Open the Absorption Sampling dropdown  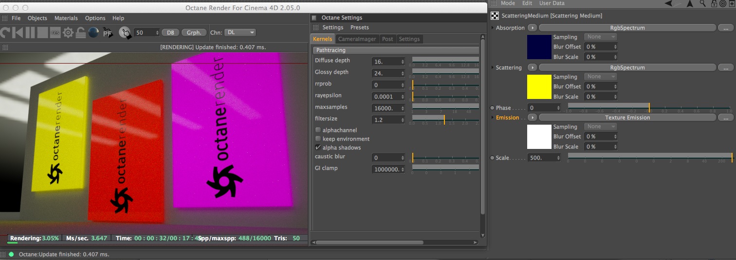pyautogui.click(x=601, y=37)
